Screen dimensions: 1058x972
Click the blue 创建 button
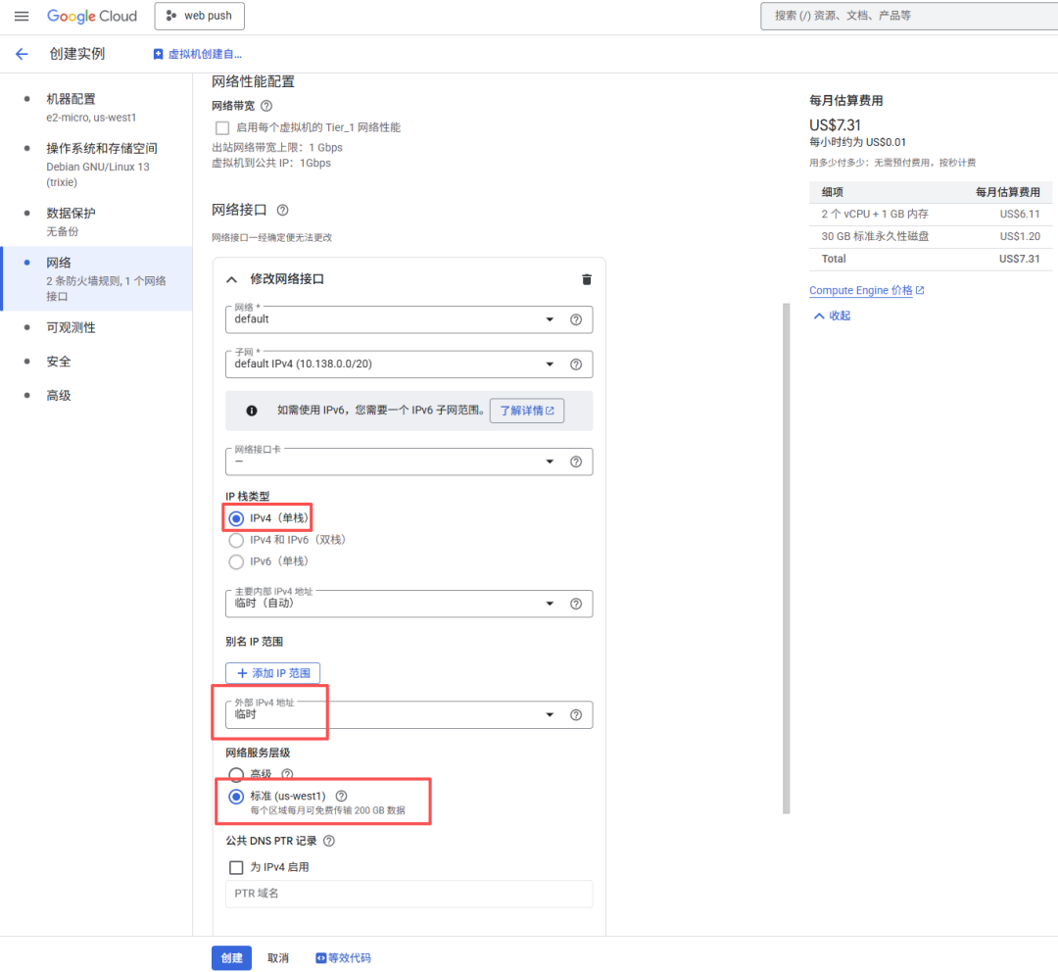231,958
